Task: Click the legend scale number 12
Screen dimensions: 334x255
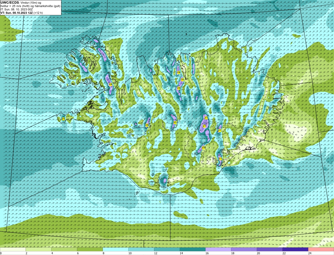Action: 156,253
